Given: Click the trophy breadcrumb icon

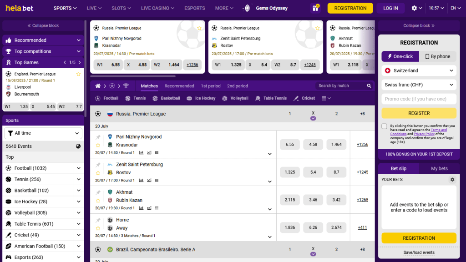Looking at the screenshot, I should [126, 86].
